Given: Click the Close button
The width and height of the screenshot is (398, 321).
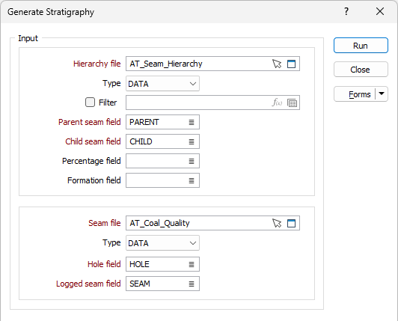Looking at the screenshot, I should [361, 70].
